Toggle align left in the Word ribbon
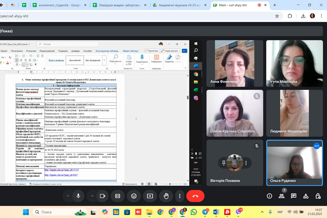The height and width of the screenshot is (218, 327). 17,60
